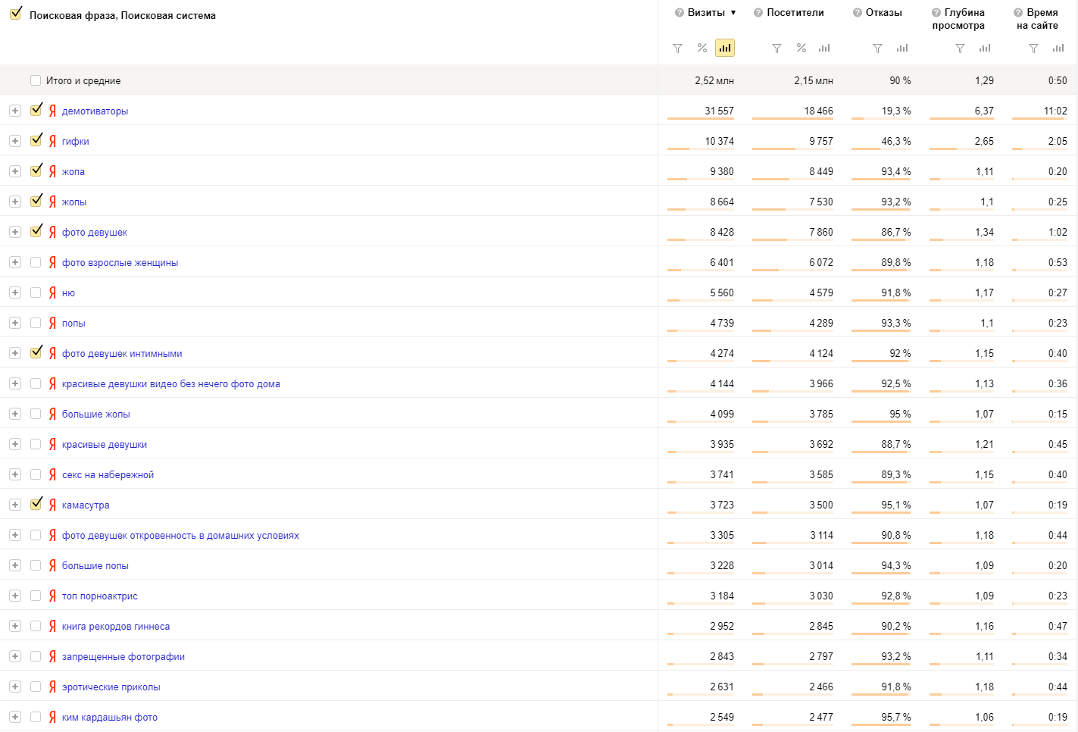Enable the Итого и средние checkbox
1078x732 pixels.
(36, 80)
